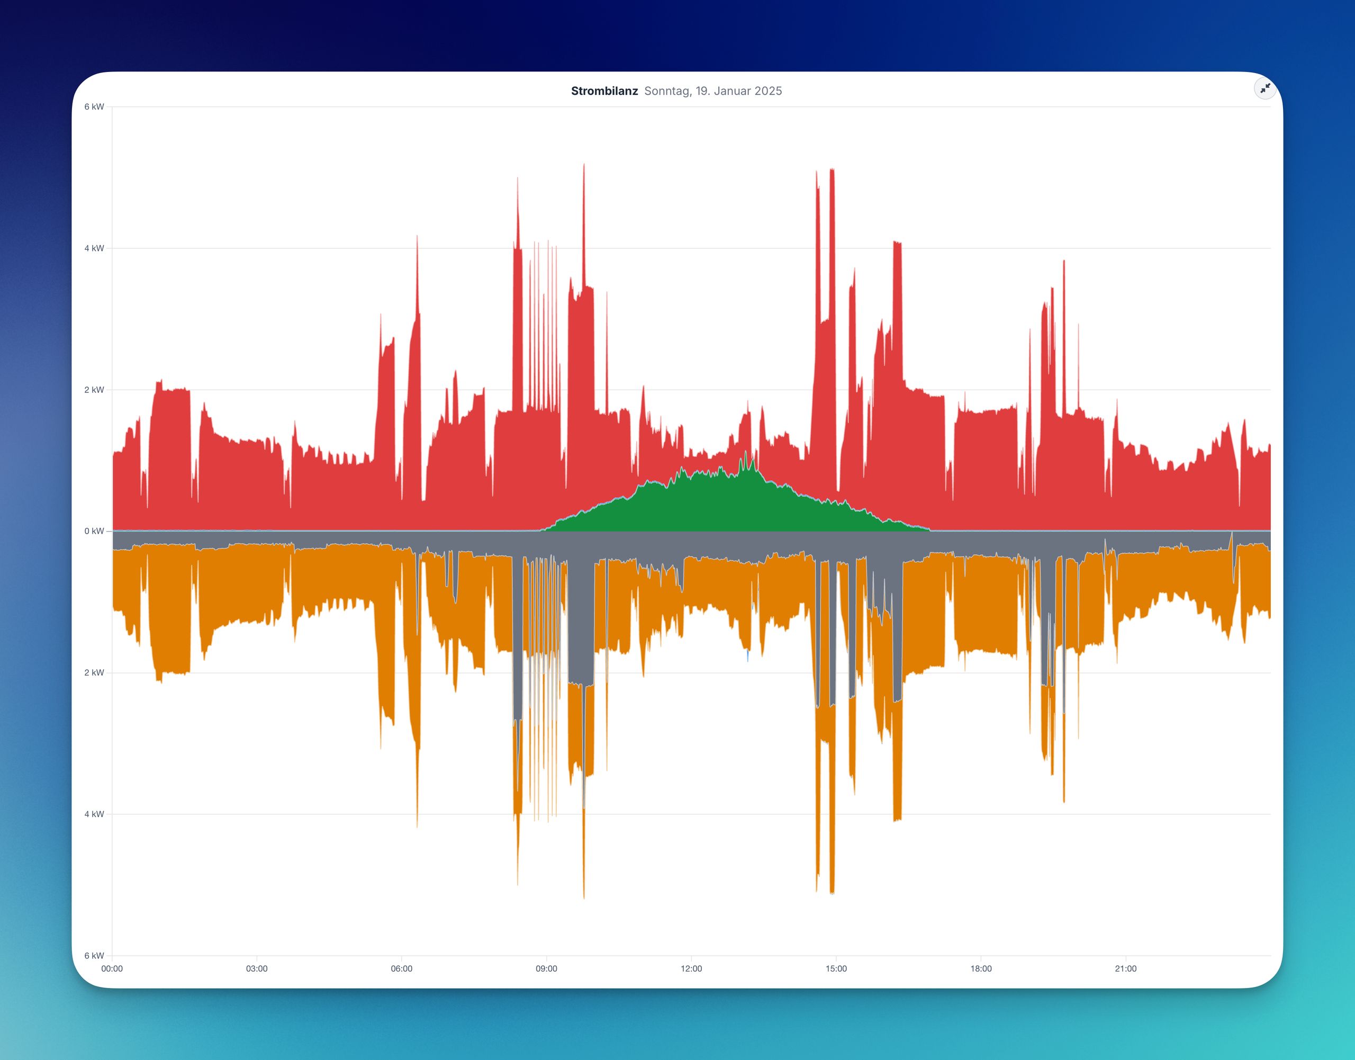The width and height of the screenshot is (1355, 1060).
Task: Click the date Sonntag, 19. Januar 2025
Action: pyautogui.click(x=713, y=91)
